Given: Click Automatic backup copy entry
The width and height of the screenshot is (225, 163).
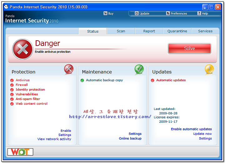Looking at the screenshot, I should [104, 80].
